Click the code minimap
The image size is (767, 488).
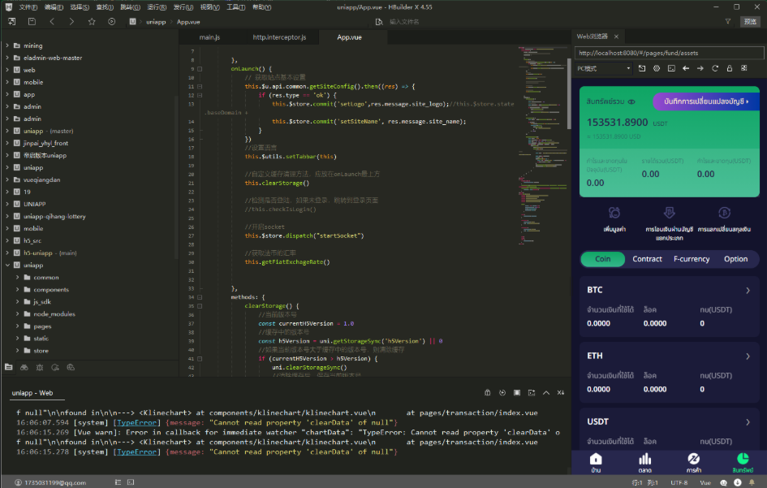tap(542, 147)
